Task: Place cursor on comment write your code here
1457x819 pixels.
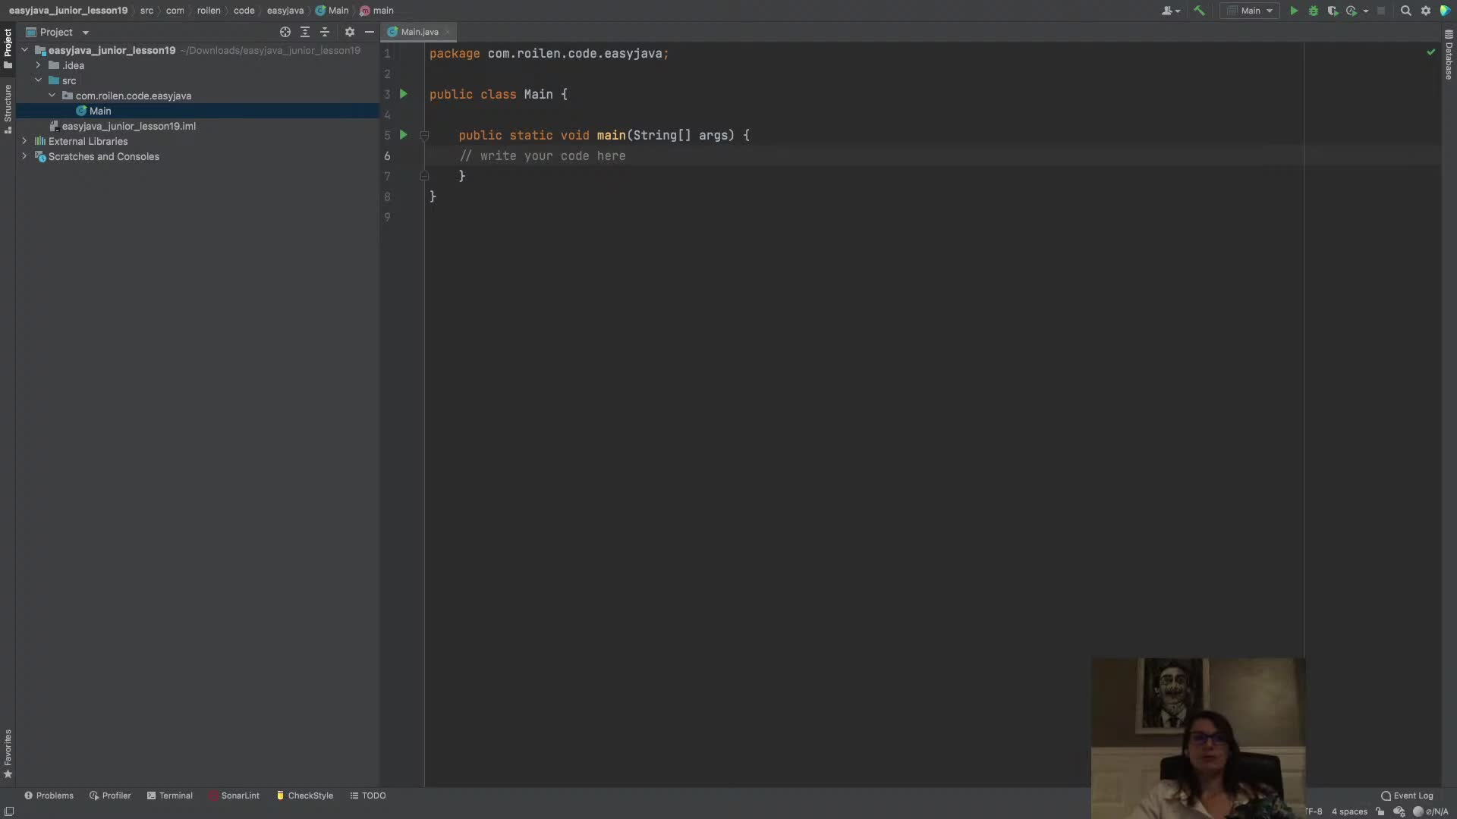Action: click(x=542, y=155)
